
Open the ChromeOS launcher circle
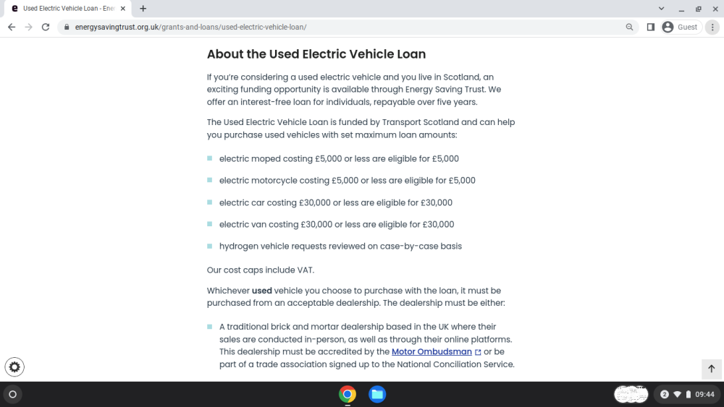point(13,395)
